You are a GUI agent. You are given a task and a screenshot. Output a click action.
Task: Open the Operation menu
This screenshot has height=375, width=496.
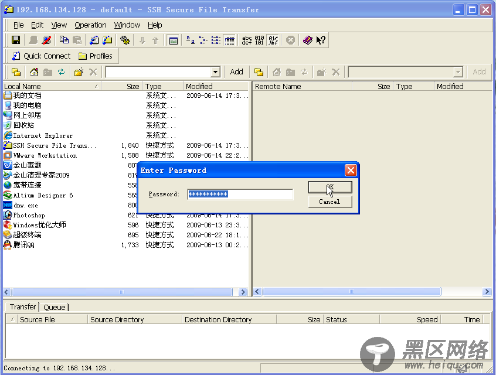pyautogui.click(x=90, y=25)
